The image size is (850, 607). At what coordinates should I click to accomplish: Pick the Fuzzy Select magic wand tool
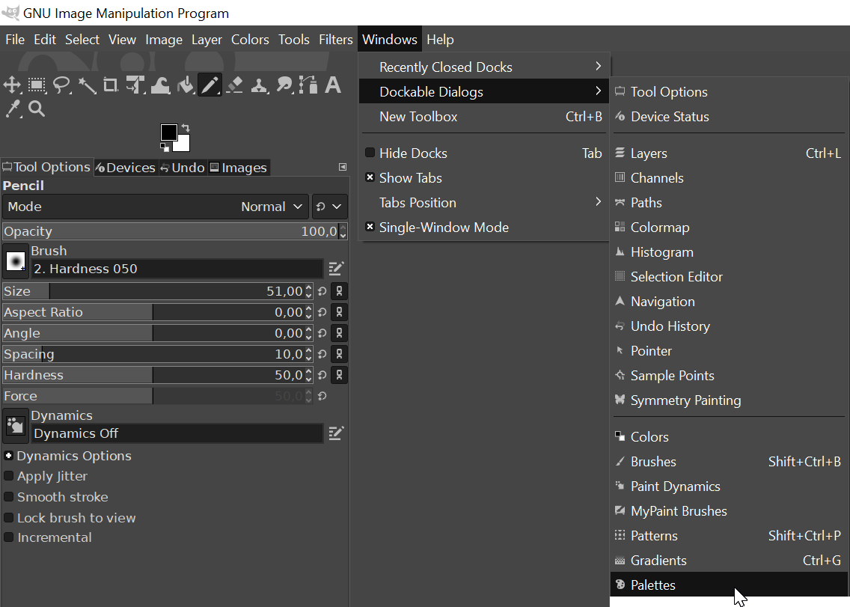(x=87, y=85)
